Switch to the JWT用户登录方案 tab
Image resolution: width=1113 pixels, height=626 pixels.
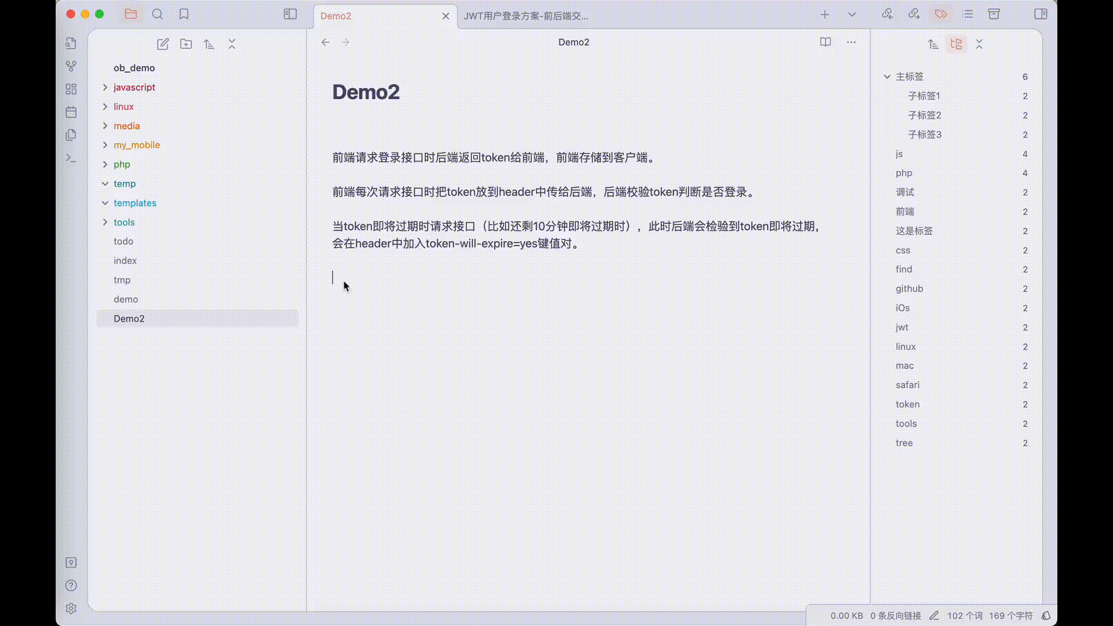525,16
